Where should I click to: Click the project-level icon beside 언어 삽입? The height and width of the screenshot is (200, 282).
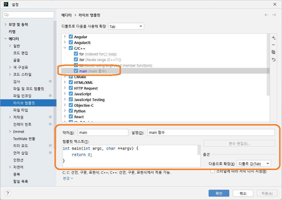[x=50, y=153]
